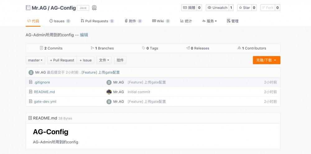311x154 pixels.
Task: Open commit message in the .gitignore row
Action: coord(147,82)
